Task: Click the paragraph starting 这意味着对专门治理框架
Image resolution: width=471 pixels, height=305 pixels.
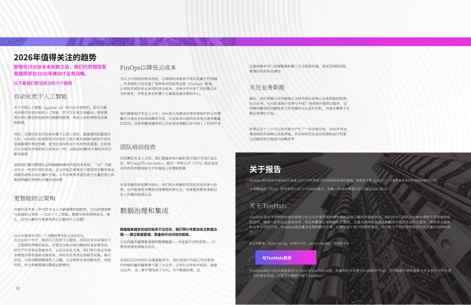Action: pos(297,69)
